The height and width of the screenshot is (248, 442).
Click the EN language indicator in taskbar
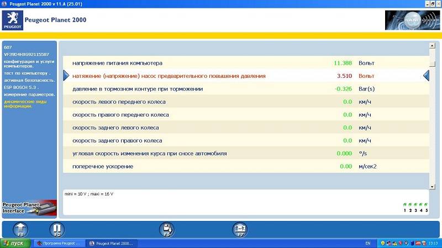368,243
